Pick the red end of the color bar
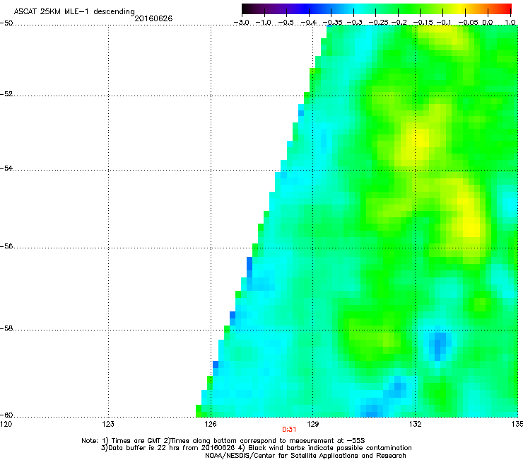The height and width of the screenshot is (460, 523). coord(507,8)
